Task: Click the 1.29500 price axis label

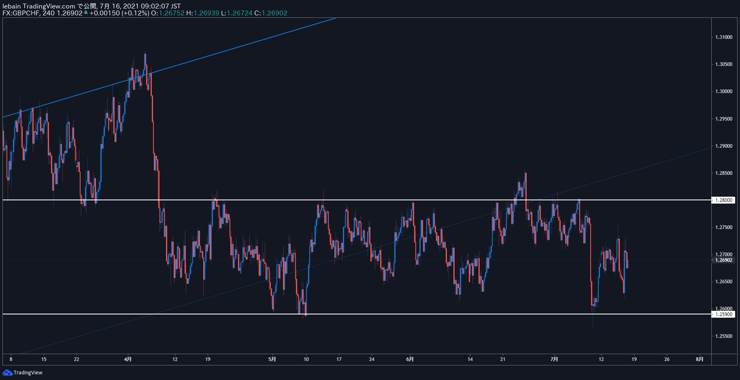Action: (x=724, y=119)
